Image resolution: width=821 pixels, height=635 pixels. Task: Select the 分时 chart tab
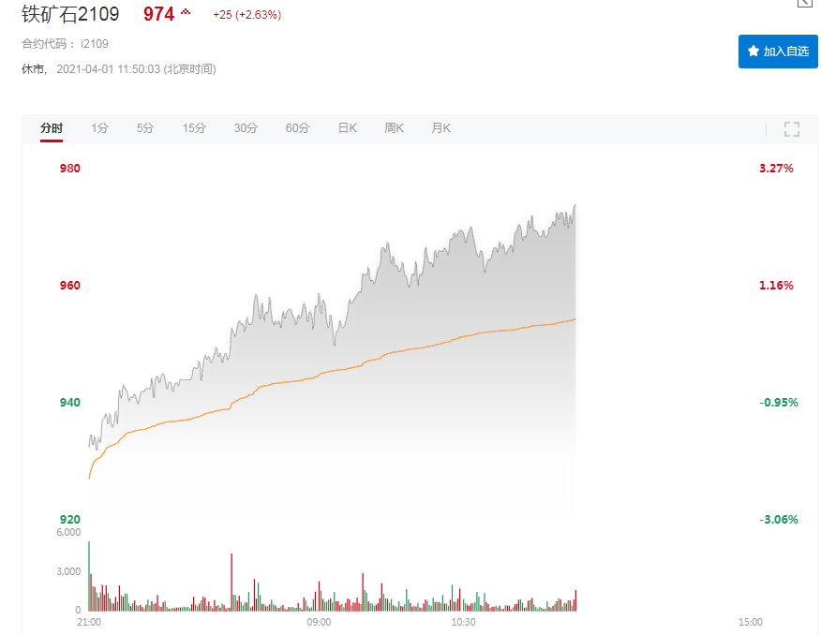[52, 128]
